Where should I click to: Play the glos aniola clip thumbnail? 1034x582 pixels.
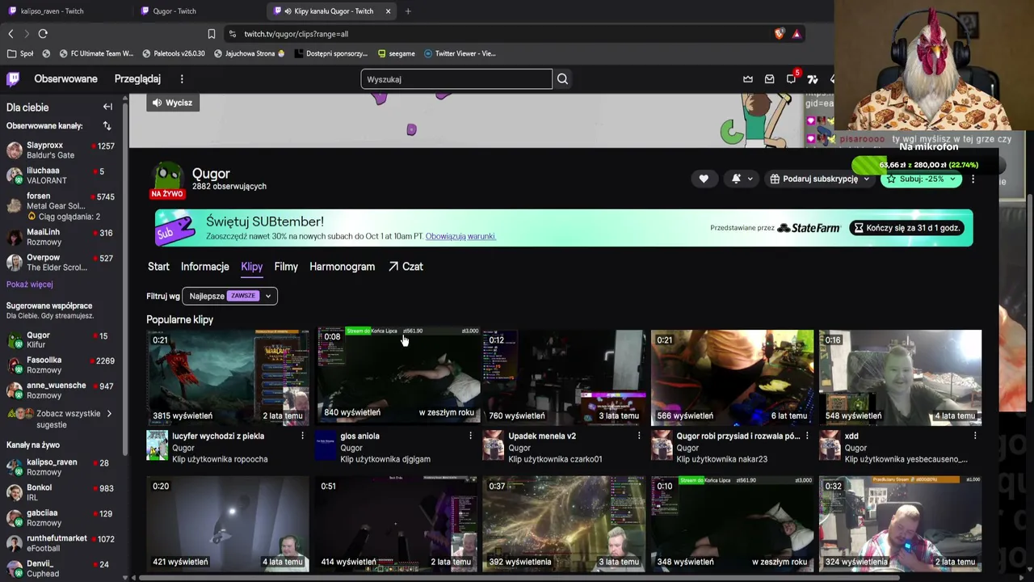[397, 374]
